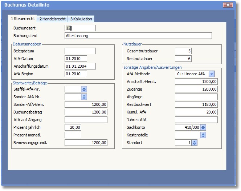Switch to the Handelsrecht tab

tap(52, 19)
